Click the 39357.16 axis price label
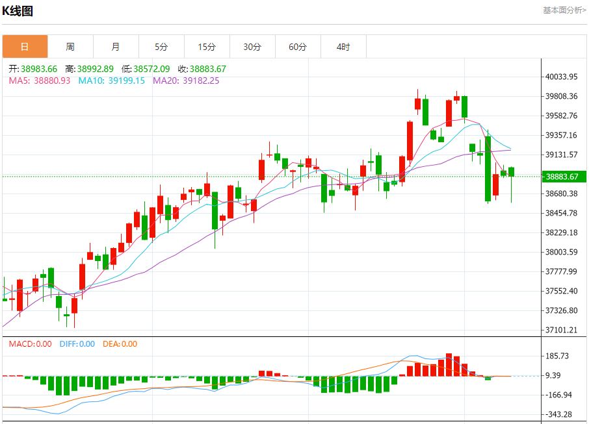The height and width of the screenshot is (424, 589). tap(562, 135)
